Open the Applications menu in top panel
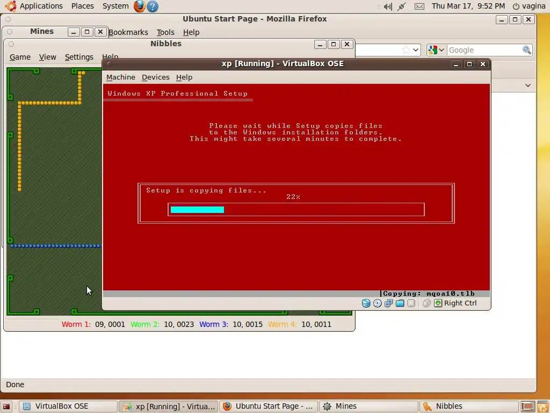Screen dimensions: 550x413 point(41,6)
